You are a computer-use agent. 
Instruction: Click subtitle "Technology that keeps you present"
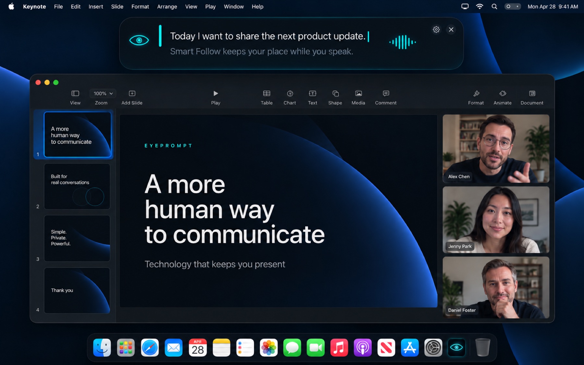[x=215, y=264]
